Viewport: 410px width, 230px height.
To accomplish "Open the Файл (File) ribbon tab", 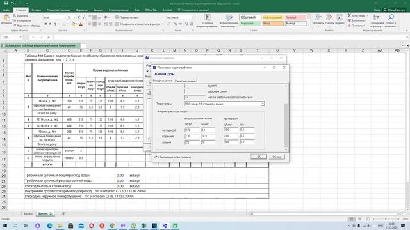I will (x=6, y=10).
